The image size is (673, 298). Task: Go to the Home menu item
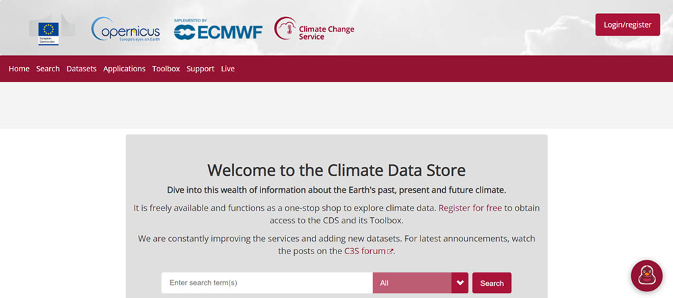click(x=19, y=69)
